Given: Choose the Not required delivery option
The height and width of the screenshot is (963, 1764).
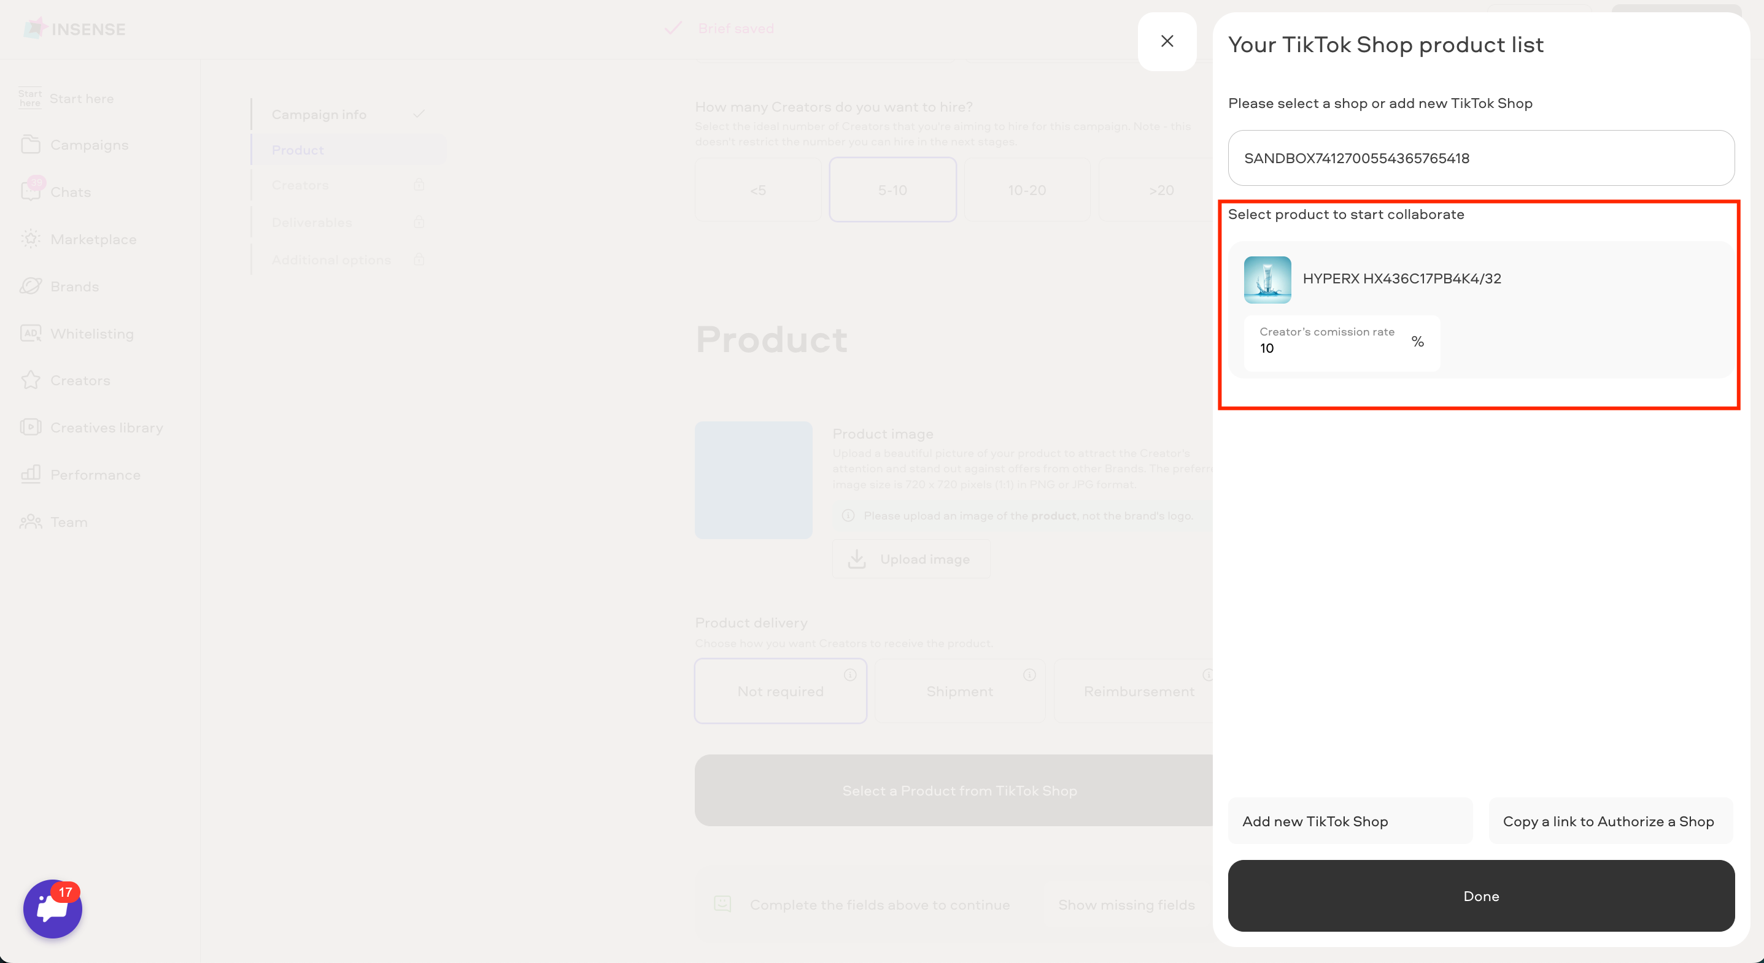Looking at the screenshot, I should coord(781,691).
